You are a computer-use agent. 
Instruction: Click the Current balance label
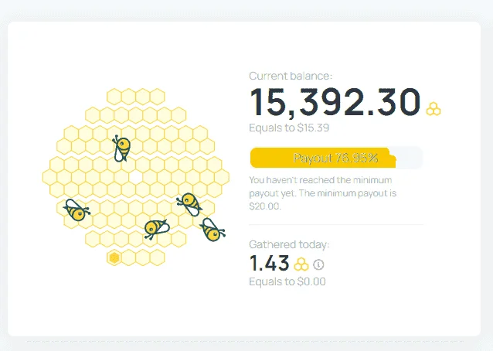click(x=291, y=76)
